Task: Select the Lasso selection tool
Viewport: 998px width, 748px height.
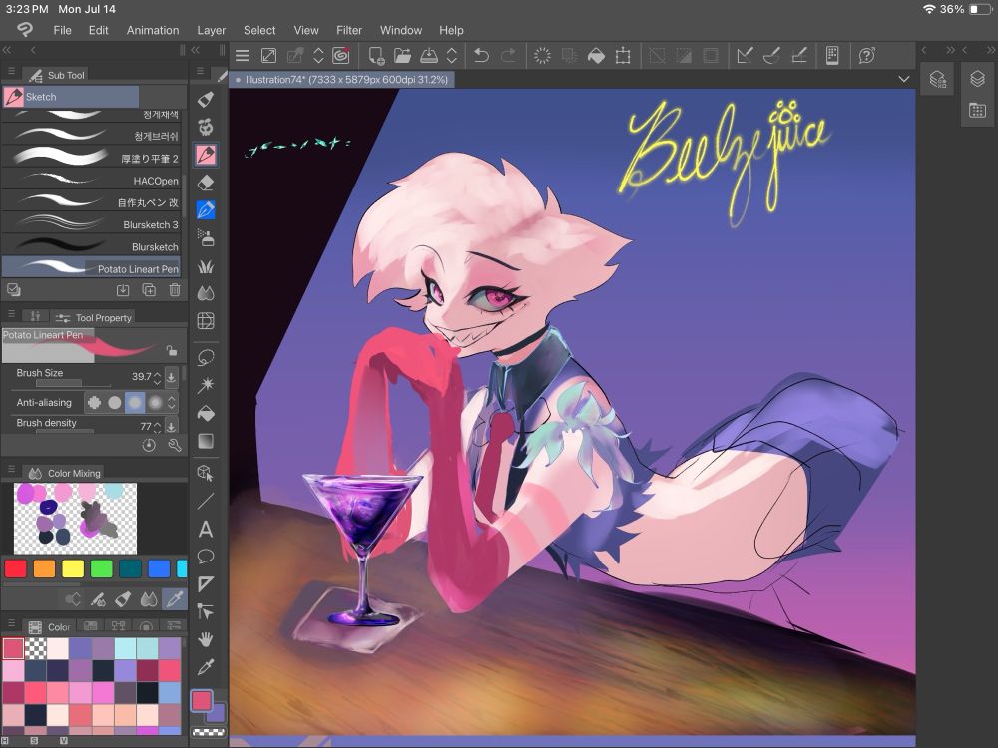Action: click(206, 357)
